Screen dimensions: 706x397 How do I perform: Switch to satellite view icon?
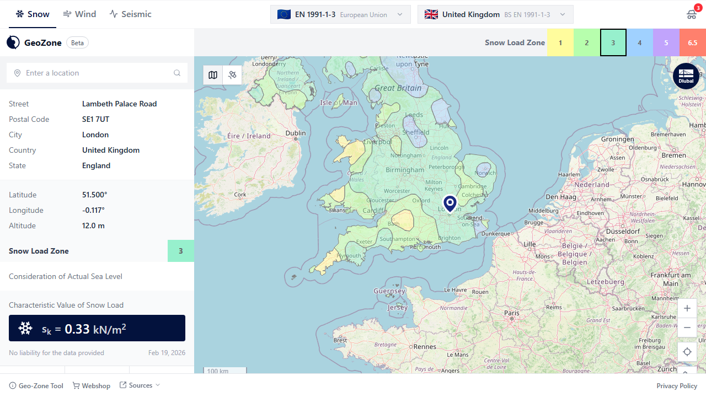coord(232,75)
